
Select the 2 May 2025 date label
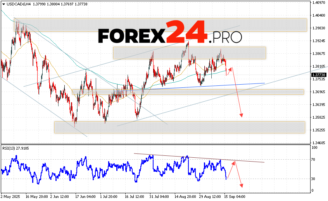pos(10,196)
